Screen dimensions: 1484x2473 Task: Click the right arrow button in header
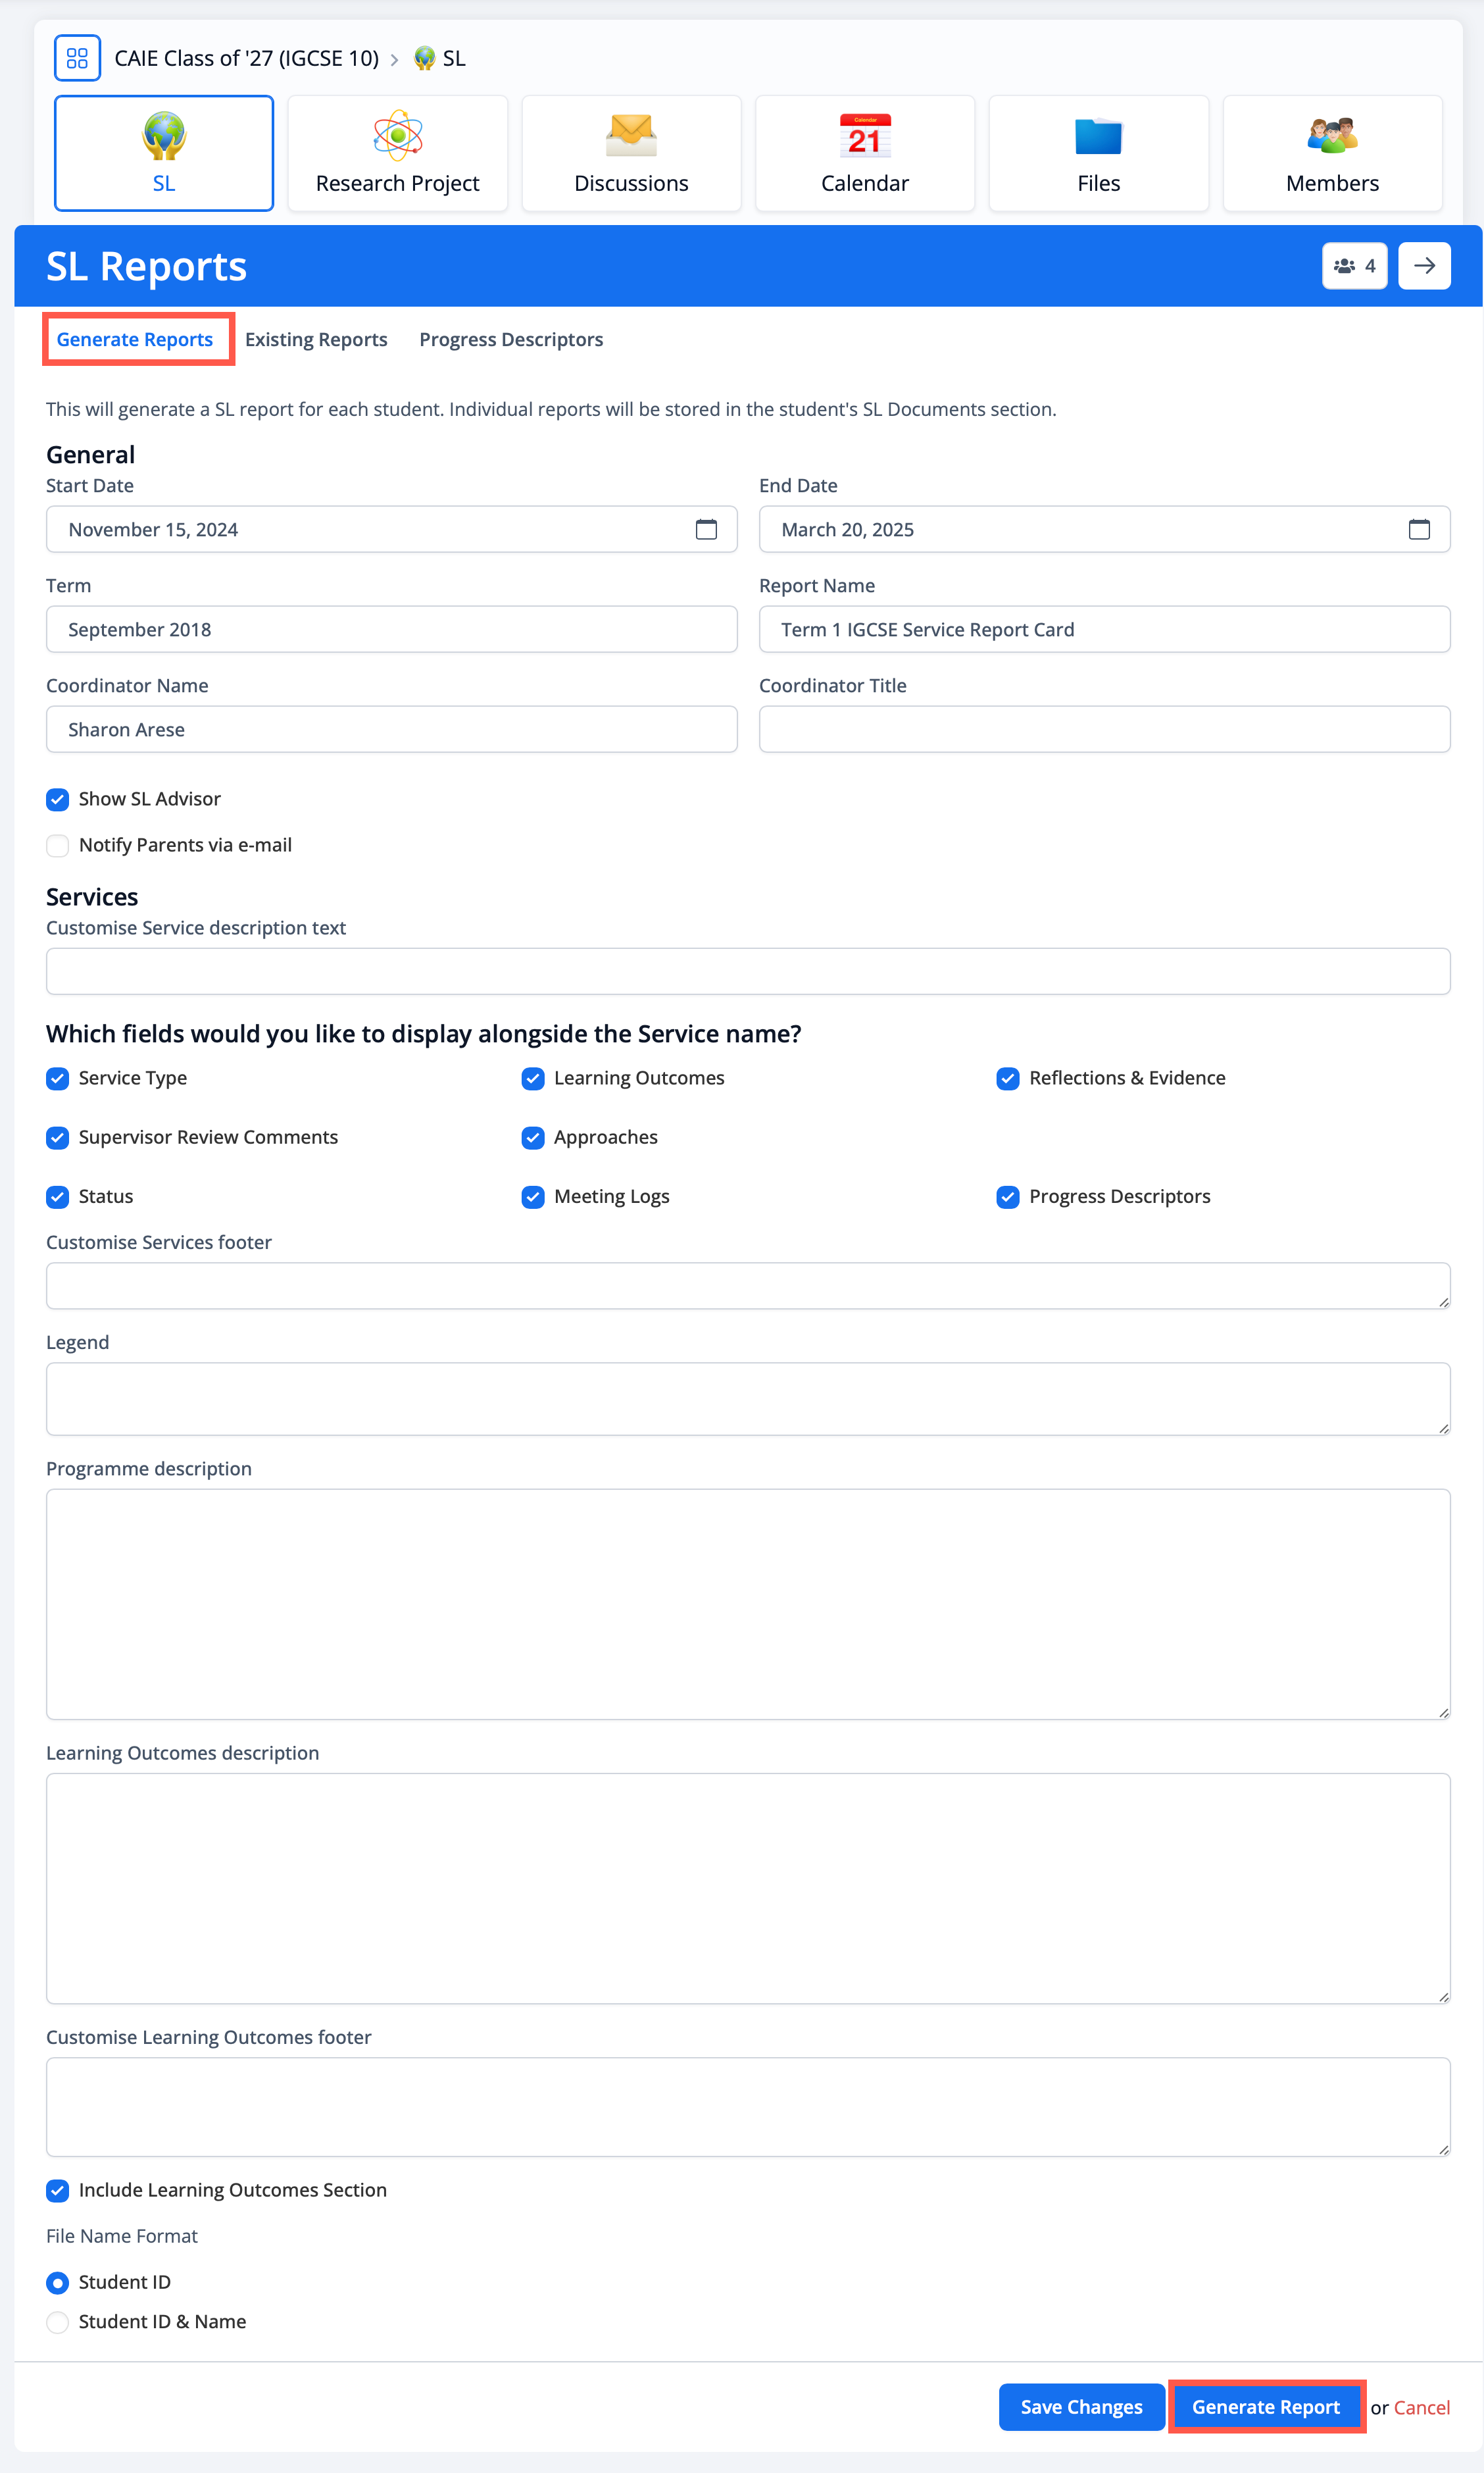1424,266
